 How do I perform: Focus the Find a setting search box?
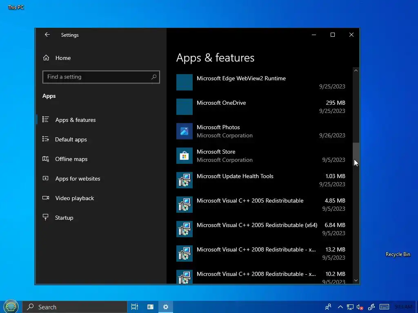point(101,77)
